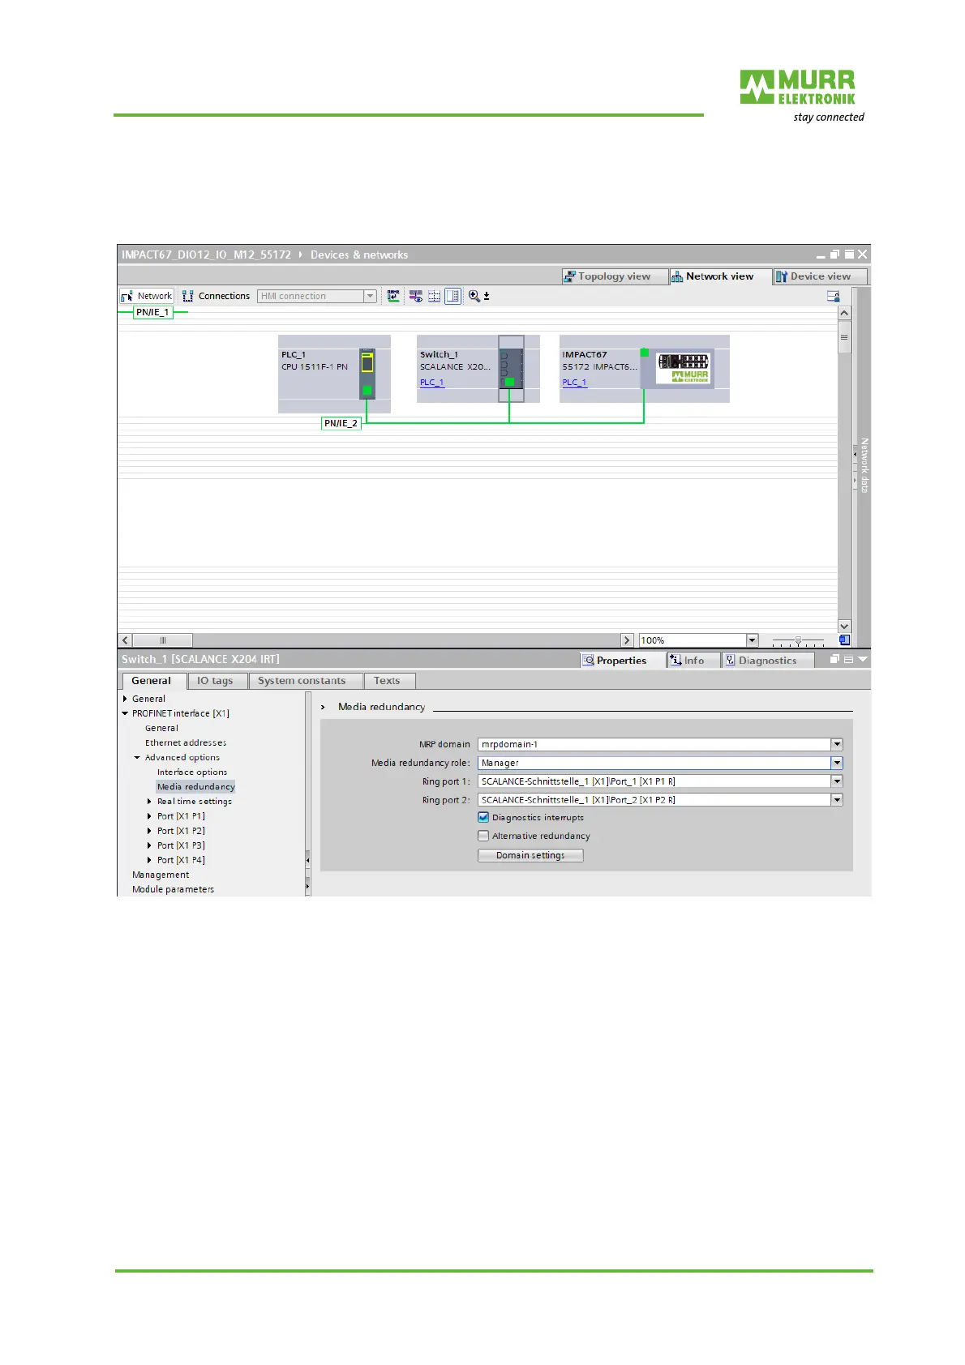Expand Port [X1 P4] node
Viewport: 965px width, 1365px height.
point(149,860)
